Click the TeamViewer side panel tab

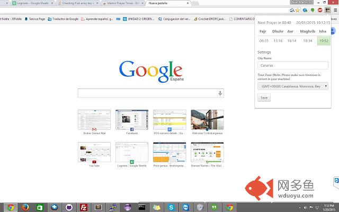(x=336, y=182)
